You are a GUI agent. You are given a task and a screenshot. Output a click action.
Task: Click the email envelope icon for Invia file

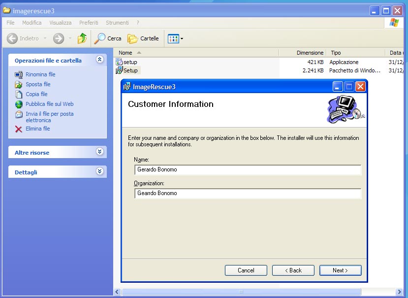click(19, 114)
